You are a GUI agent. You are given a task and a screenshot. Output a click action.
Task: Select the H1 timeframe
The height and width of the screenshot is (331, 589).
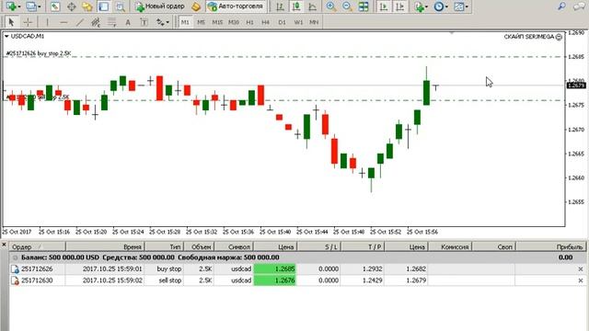pos(249,22)
